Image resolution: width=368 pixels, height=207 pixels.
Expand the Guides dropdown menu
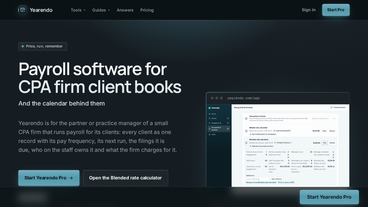pyautogui.click(x=101, y=10)
